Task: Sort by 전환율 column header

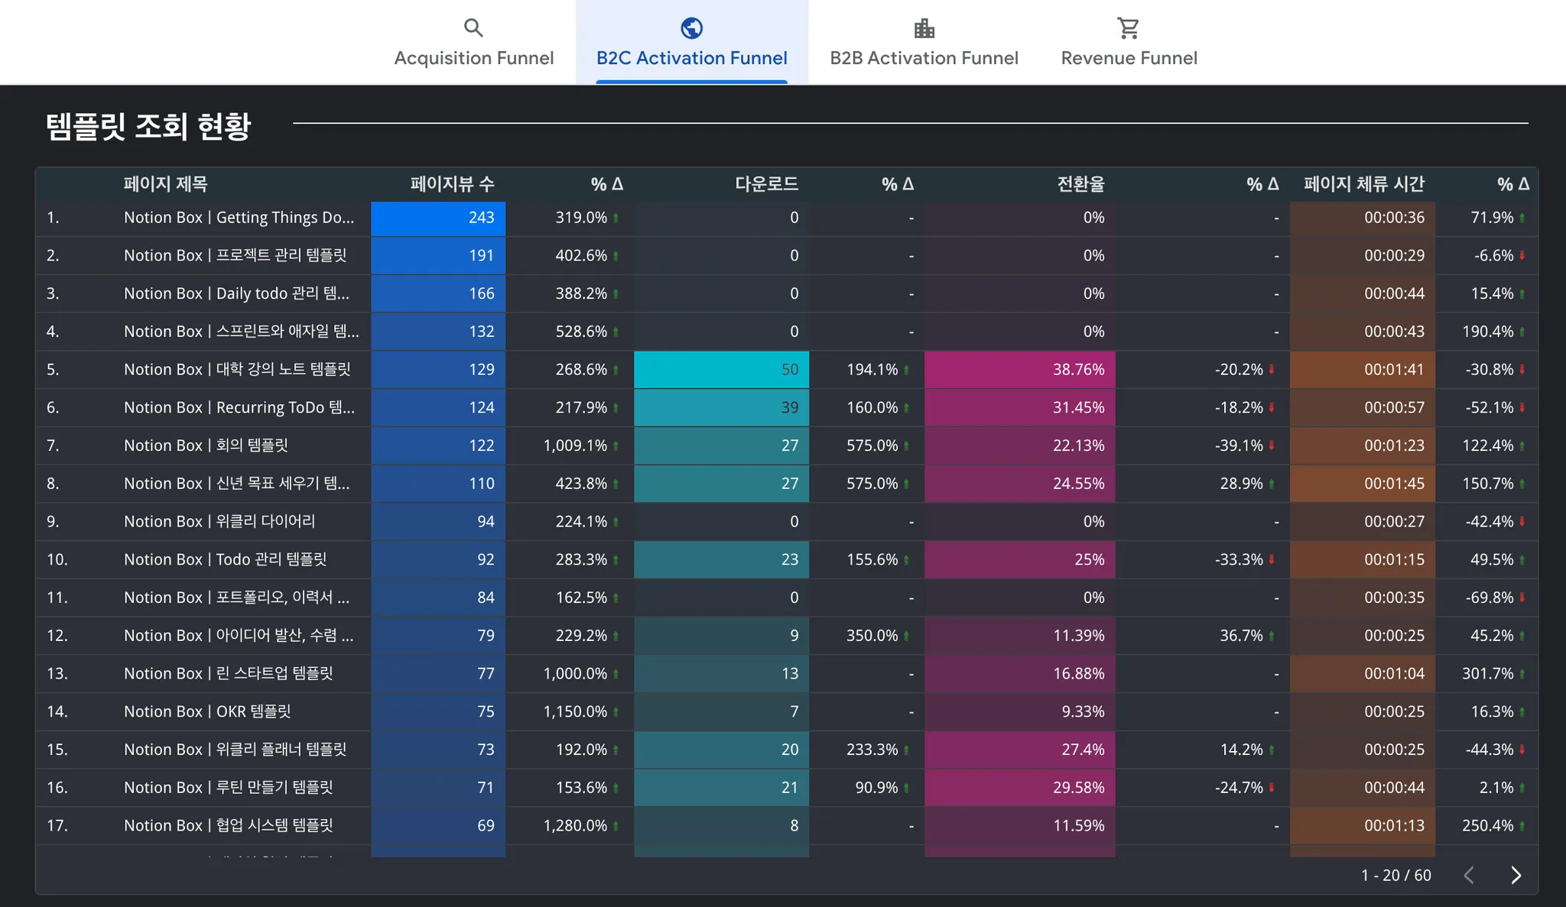Action: (x=1080, y=184)
